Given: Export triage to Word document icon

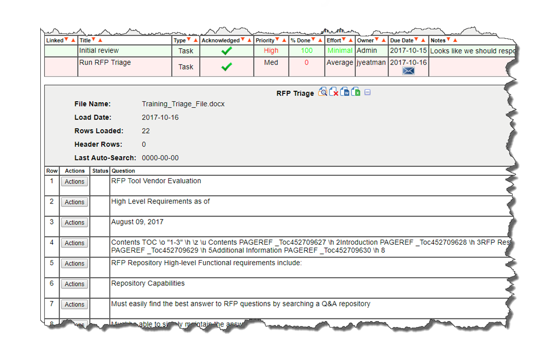Looking at the screenshot, I should tap(345, 92).
